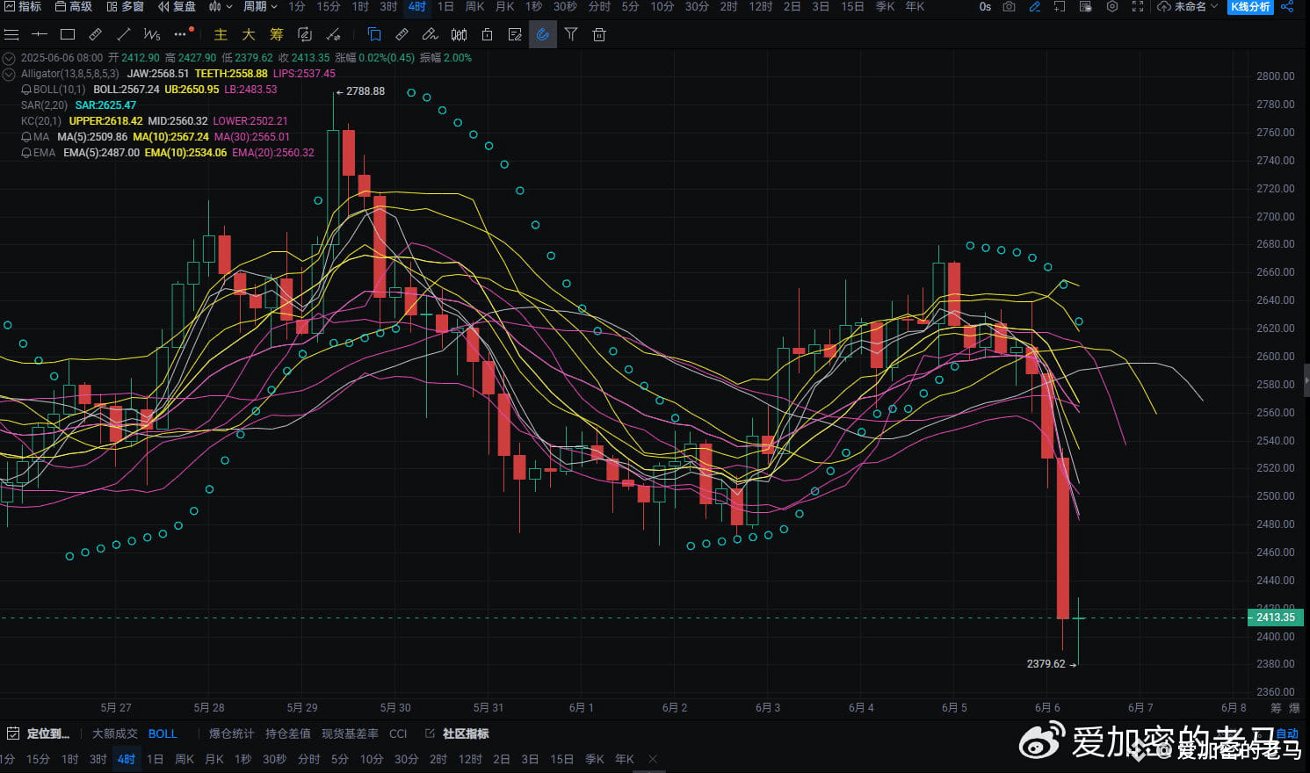Toggle 现货基差率 indicator
Image resolution: width=1310 pixels, height=773 pixels.
[x=350, y=733]
